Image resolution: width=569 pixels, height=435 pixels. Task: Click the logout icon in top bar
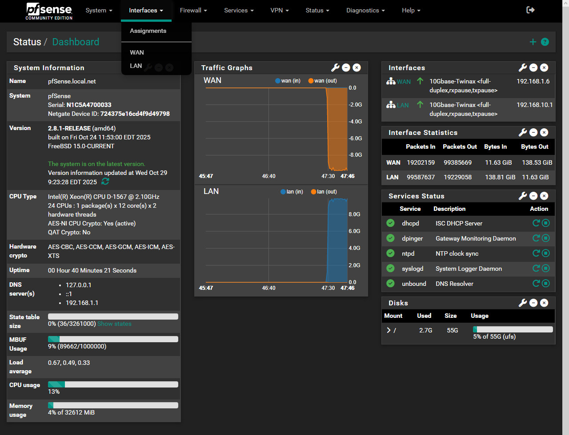530,10
